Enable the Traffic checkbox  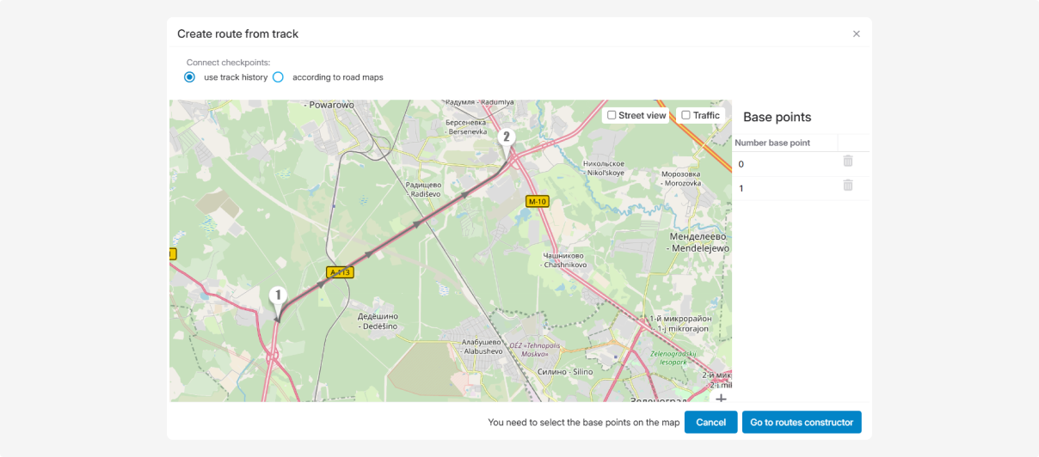[685, 115]
